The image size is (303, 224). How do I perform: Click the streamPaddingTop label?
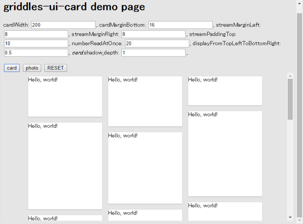(x=213, y=34)
